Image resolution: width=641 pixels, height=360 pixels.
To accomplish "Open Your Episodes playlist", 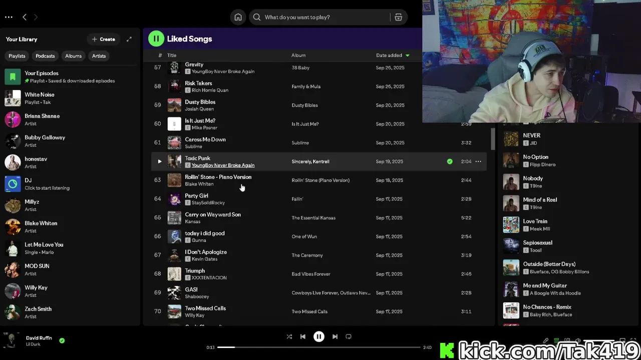I will (x=70, y=76).
